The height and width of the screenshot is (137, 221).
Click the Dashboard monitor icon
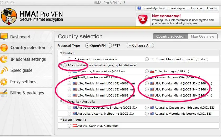pos(4,37)
